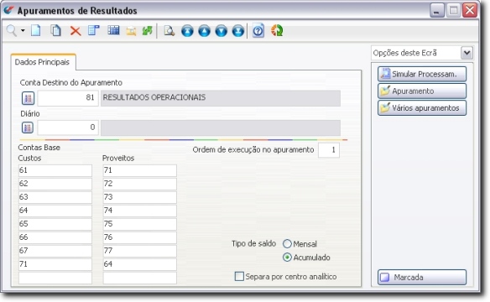Expand the Opções deste Ecrã dropdown
The image size is (490, 302).
coord(467,53)
